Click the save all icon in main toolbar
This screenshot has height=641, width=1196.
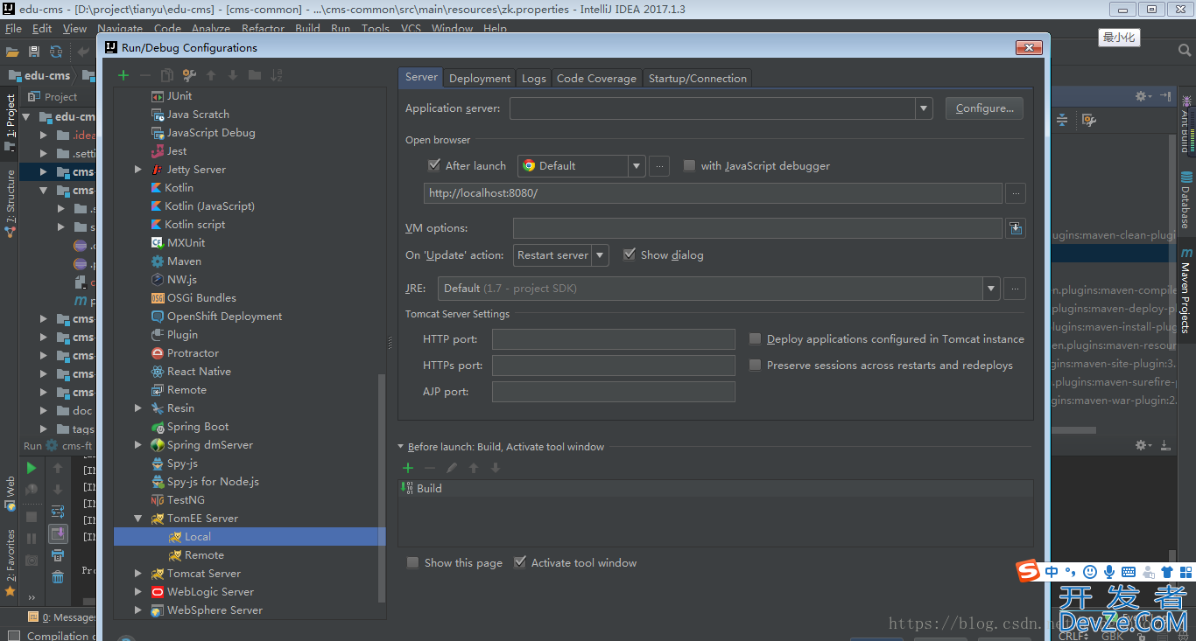coord(34,52)
